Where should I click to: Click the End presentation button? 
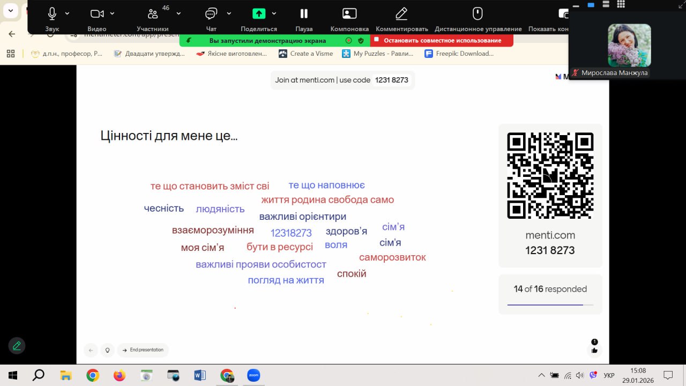[x=143, y=350]
